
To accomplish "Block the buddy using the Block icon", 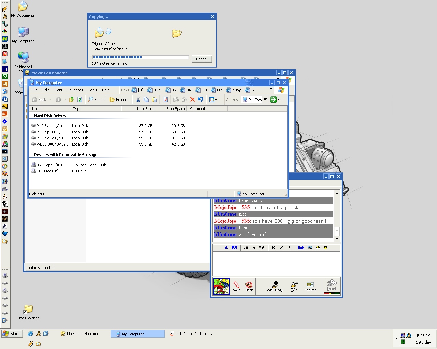I will click(249, 286).
